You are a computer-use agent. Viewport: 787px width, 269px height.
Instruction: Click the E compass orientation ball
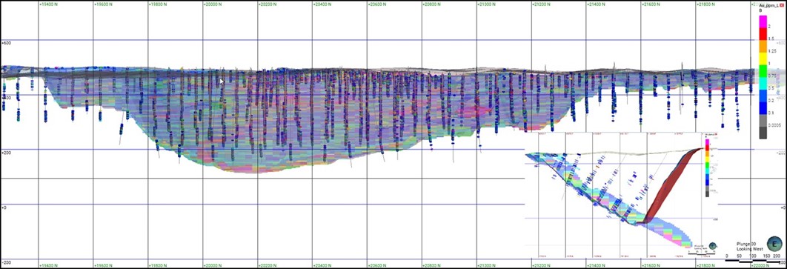(775, 245)
